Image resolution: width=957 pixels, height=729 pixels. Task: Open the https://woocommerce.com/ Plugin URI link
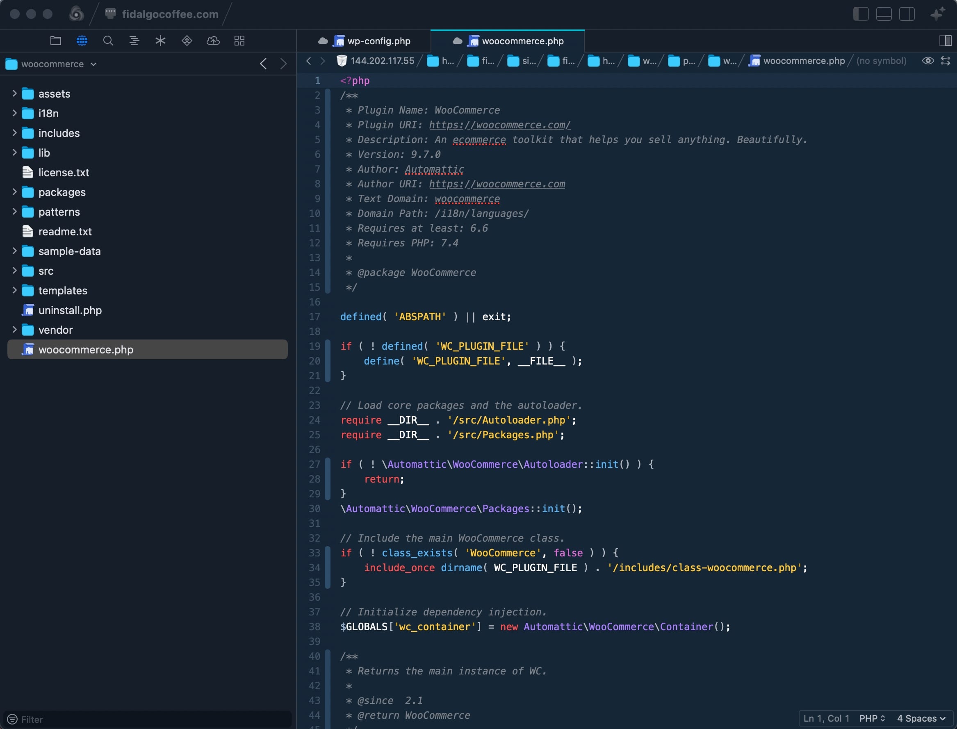(500, 125)
